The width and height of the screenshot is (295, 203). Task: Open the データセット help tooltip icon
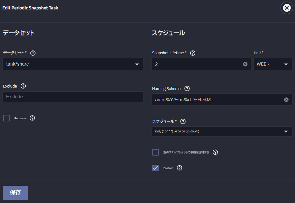(33, 53)
